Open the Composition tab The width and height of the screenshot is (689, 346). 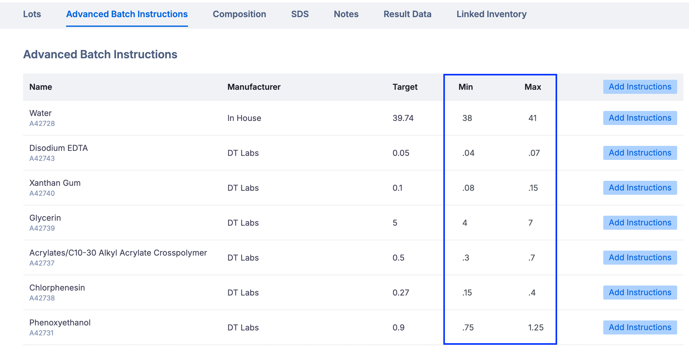[239, 14]
